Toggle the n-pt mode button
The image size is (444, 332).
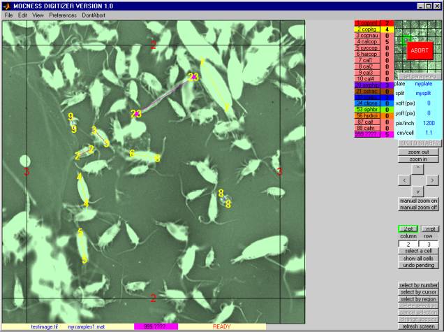click(x=430, y=229)
